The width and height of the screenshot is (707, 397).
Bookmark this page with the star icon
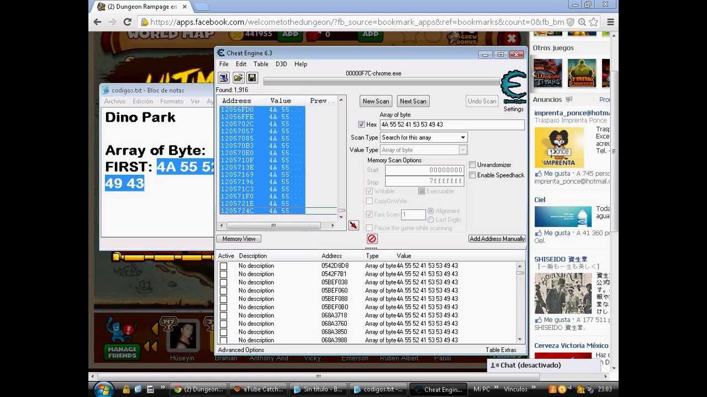(594, 22)
